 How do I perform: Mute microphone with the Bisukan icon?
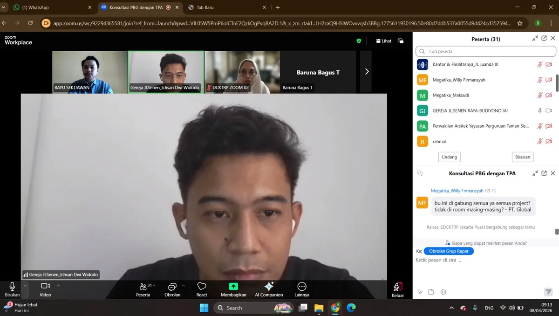point(12,286)
